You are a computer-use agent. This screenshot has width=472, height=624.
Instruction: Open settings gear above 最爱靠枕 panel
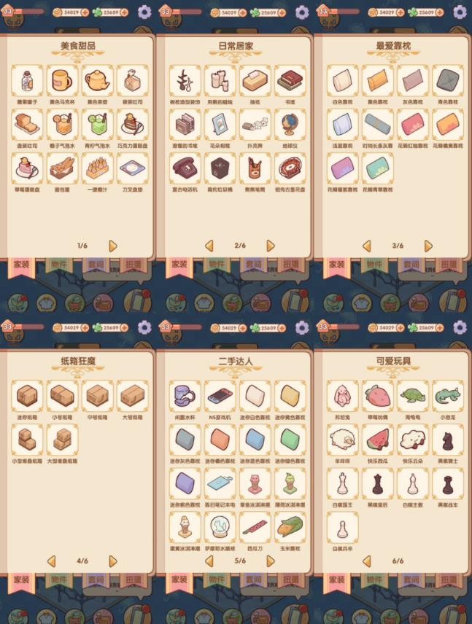click(x=460, y=12)
